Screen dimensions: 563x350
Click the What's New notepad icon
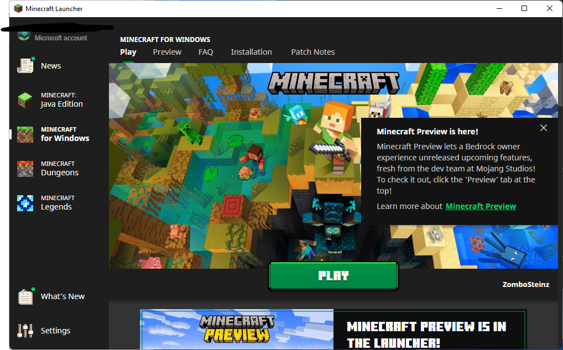(26, 296)
